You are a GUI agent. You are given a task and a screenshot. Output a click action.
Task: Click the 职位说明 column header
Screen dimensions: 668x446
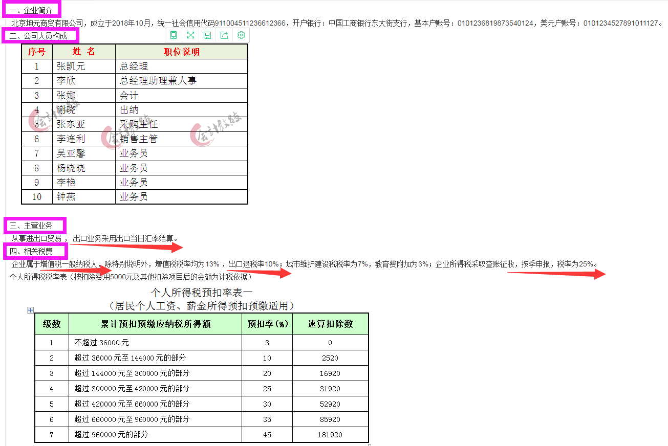(x=181, y=51)
